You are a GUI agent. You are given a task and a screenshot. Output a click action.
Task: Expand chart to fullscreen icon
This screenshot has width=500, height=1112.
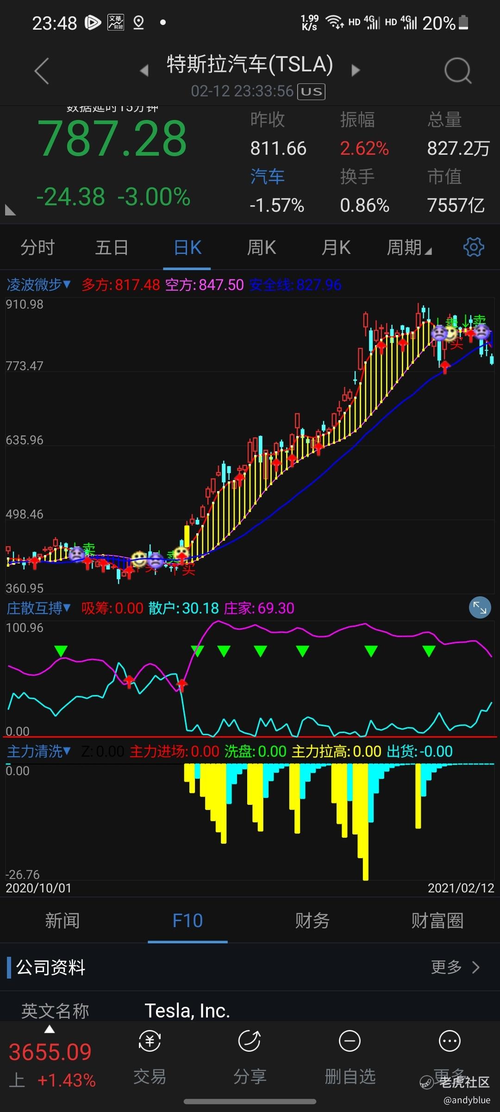(480, 608)
